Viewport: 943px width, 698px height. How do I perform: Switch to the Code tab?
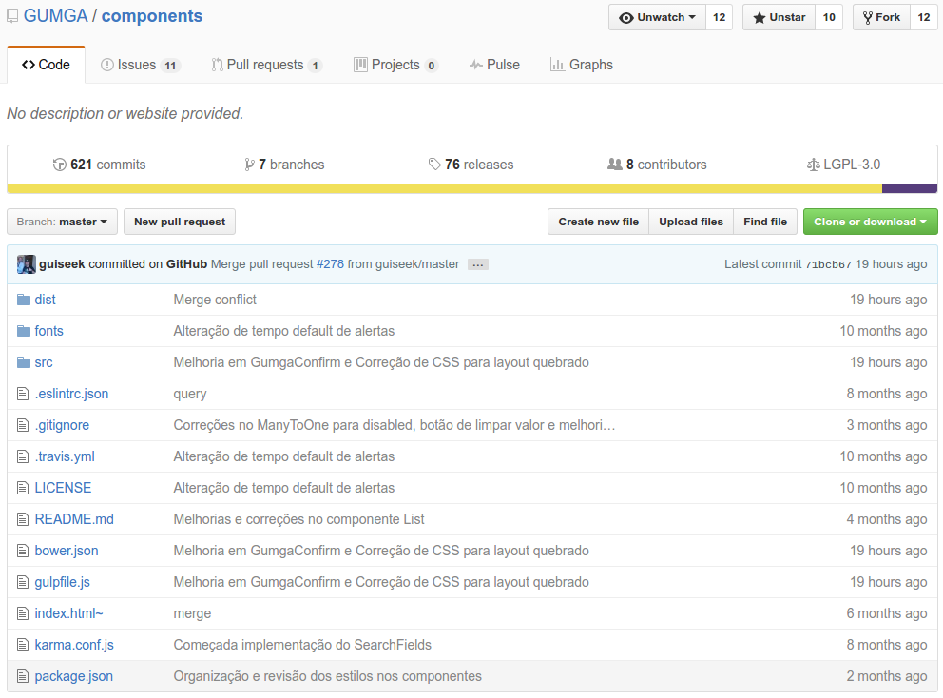click(x=46, y=65)
